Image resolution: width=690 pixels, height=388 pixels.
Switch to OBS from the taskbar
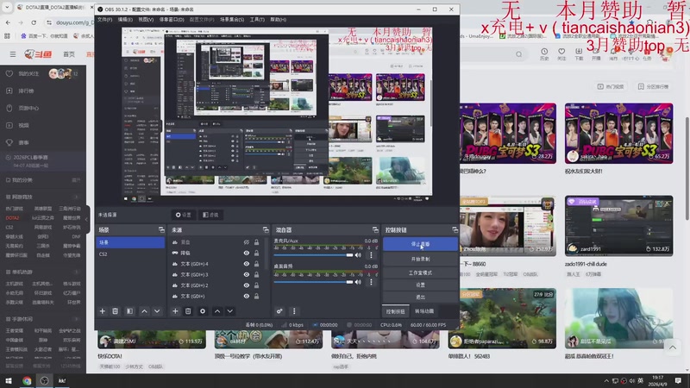coord(45,381)
